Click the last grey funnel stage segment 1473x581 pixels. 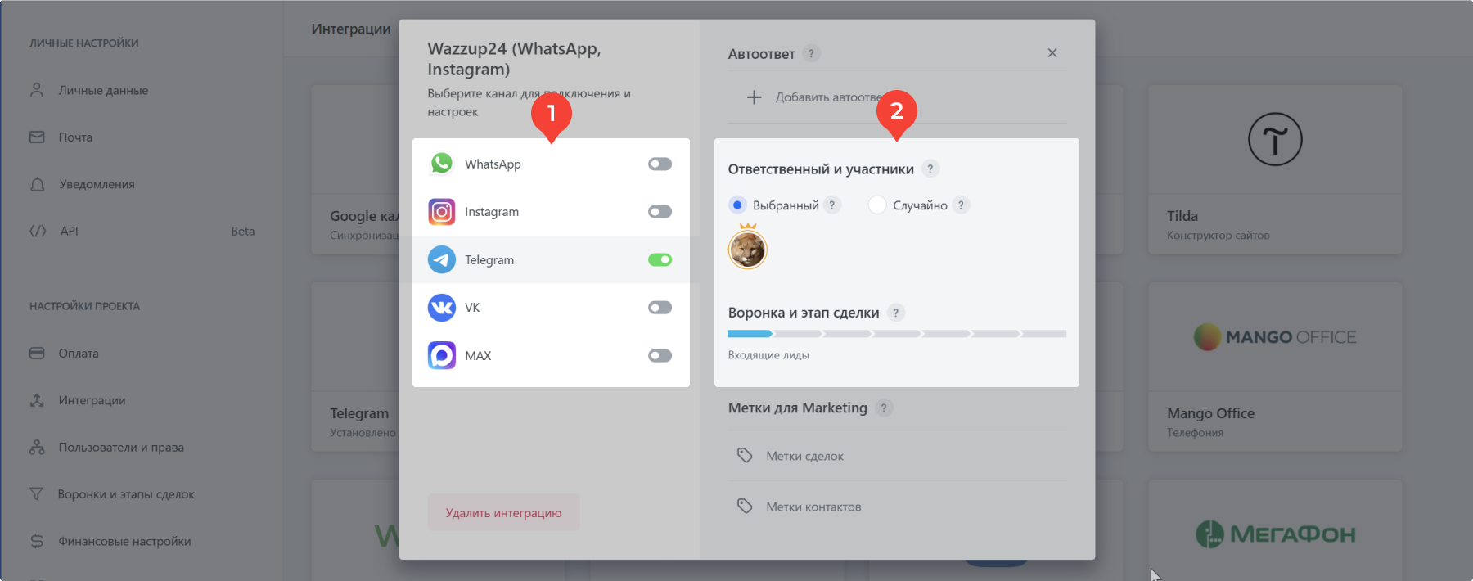click(1044, 334)
